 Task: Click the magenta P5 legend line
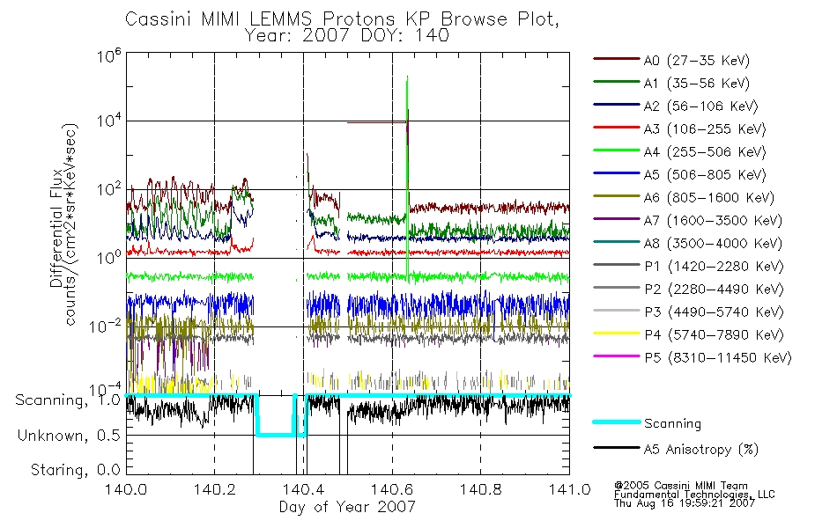coord(616,356)
